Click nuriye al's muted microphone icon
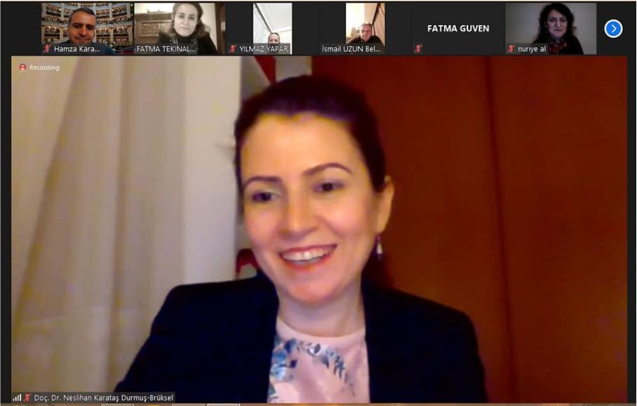 coord(511,48)
